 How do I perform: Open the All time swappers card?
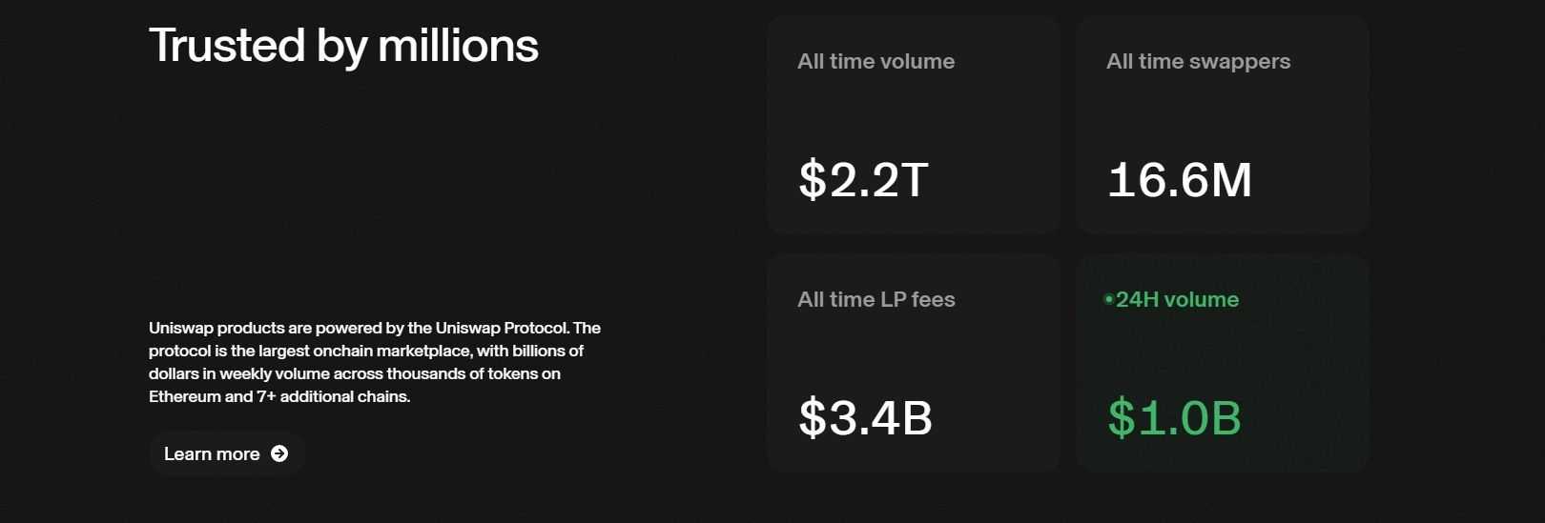pos(1223,125)
